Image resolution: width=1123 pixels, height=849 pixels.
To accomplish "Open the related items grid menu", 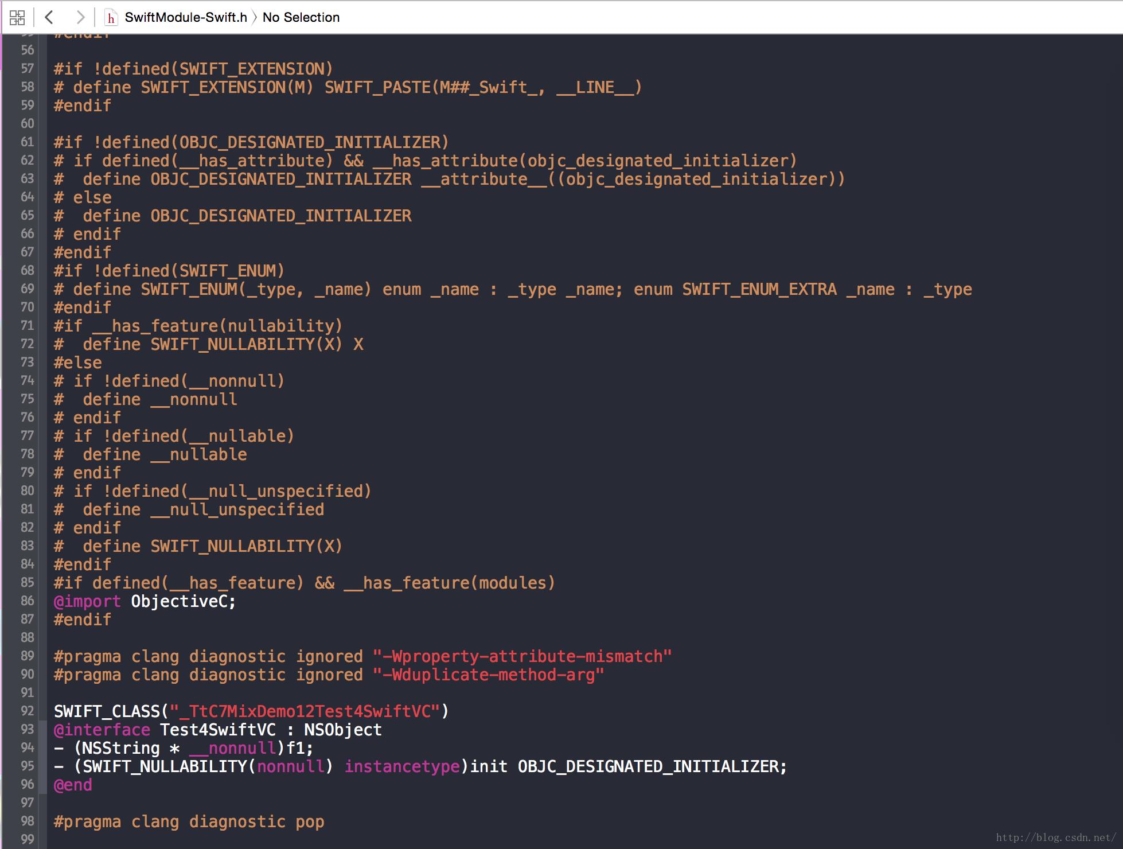I will point(17,18).
